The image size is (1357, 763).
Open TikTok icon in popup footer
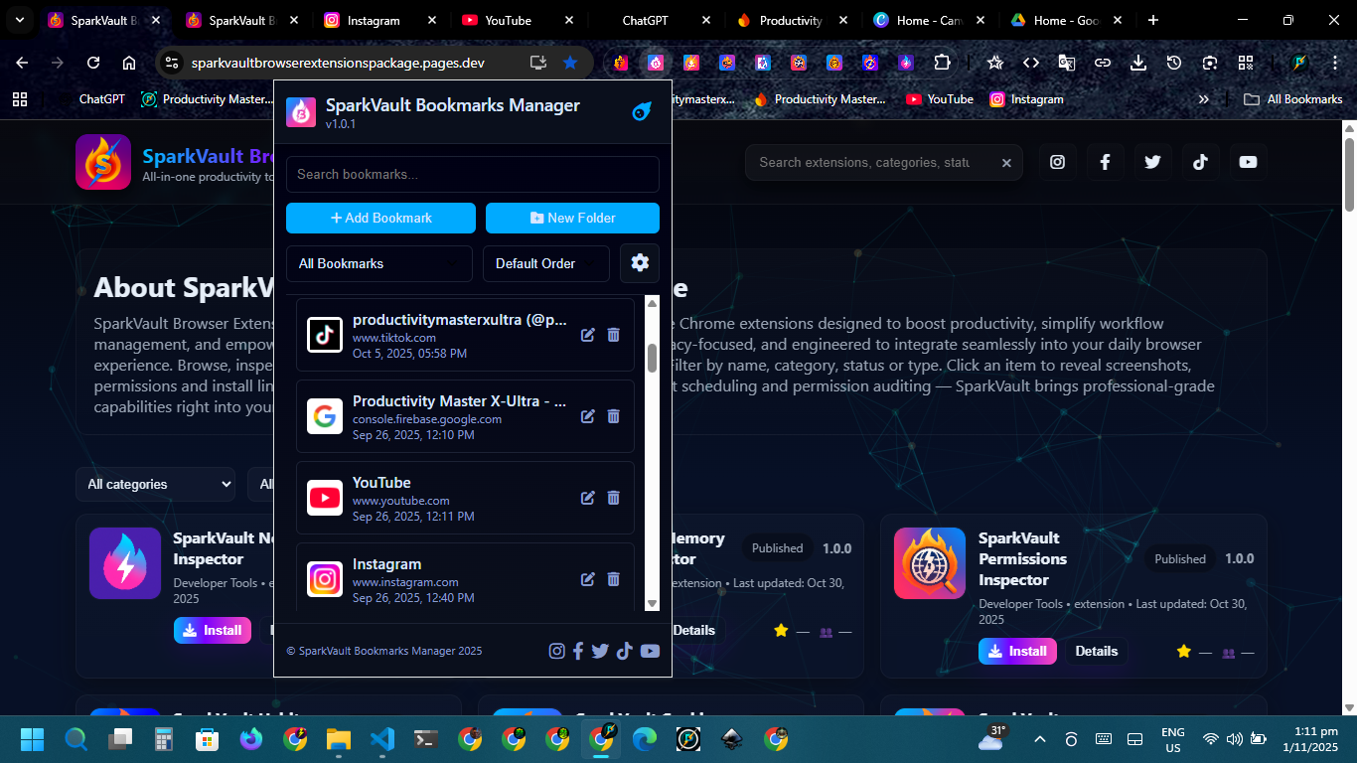pyautogui.click(x=624, y=651)
